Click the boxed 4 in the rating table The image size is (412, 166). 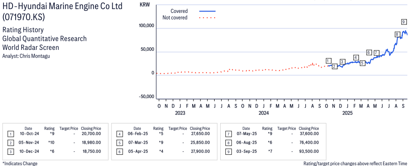(x=119, y=134)
